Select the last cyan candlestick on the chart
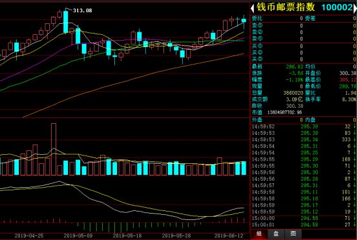The image size is (358, 240). [244, 21]
